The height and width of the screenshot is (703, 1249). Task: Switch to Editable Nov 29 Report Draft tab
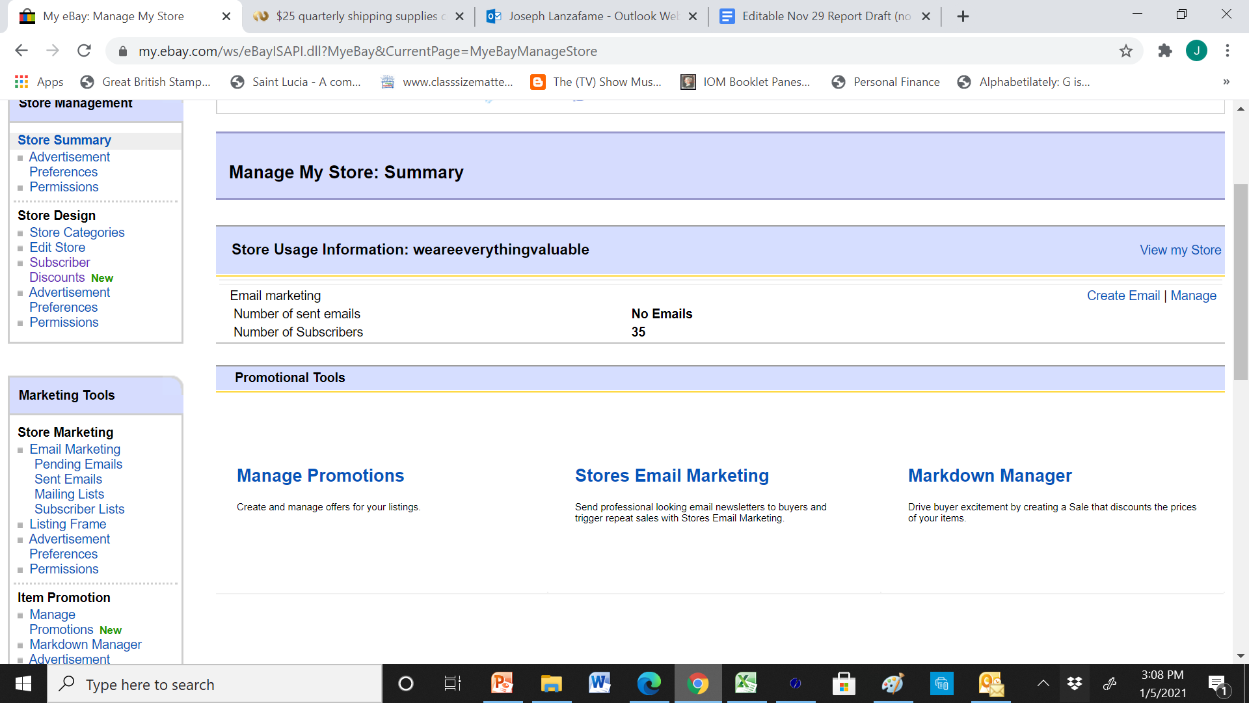tap(826, 16)
